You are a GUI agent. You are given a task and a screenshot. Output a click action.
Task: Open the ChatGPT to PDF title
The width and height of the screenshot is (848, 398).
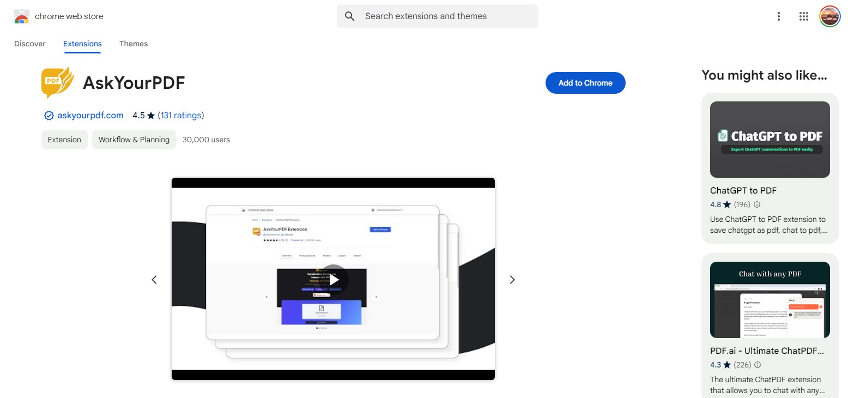743,191
